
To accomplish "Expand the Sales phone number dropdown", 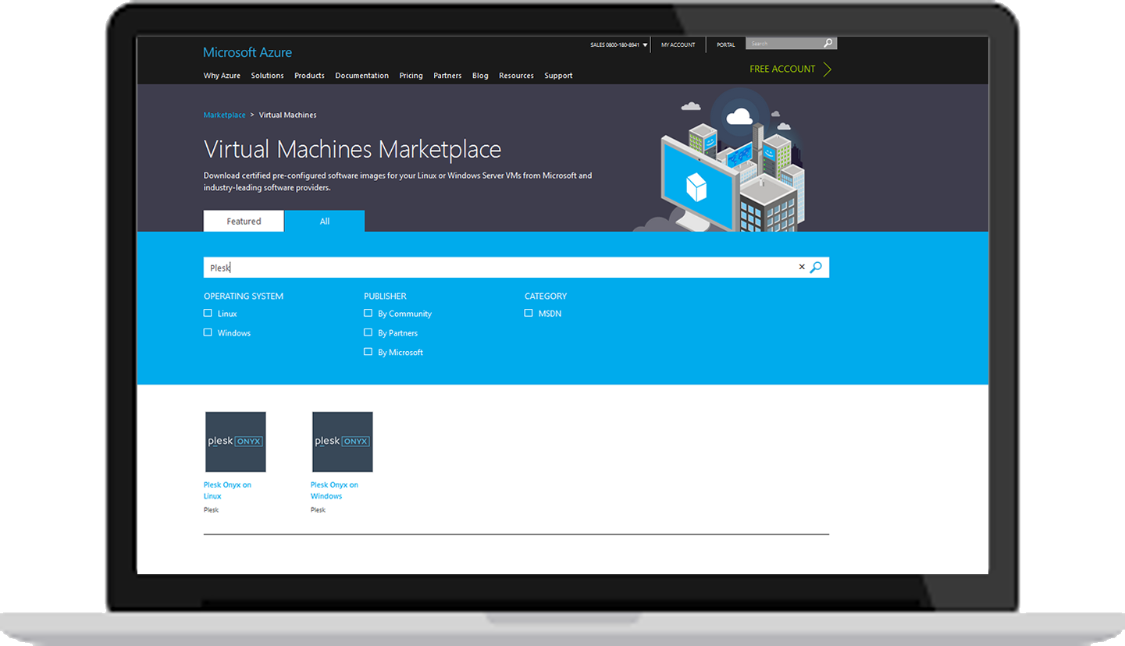I will tap(645, 45).
